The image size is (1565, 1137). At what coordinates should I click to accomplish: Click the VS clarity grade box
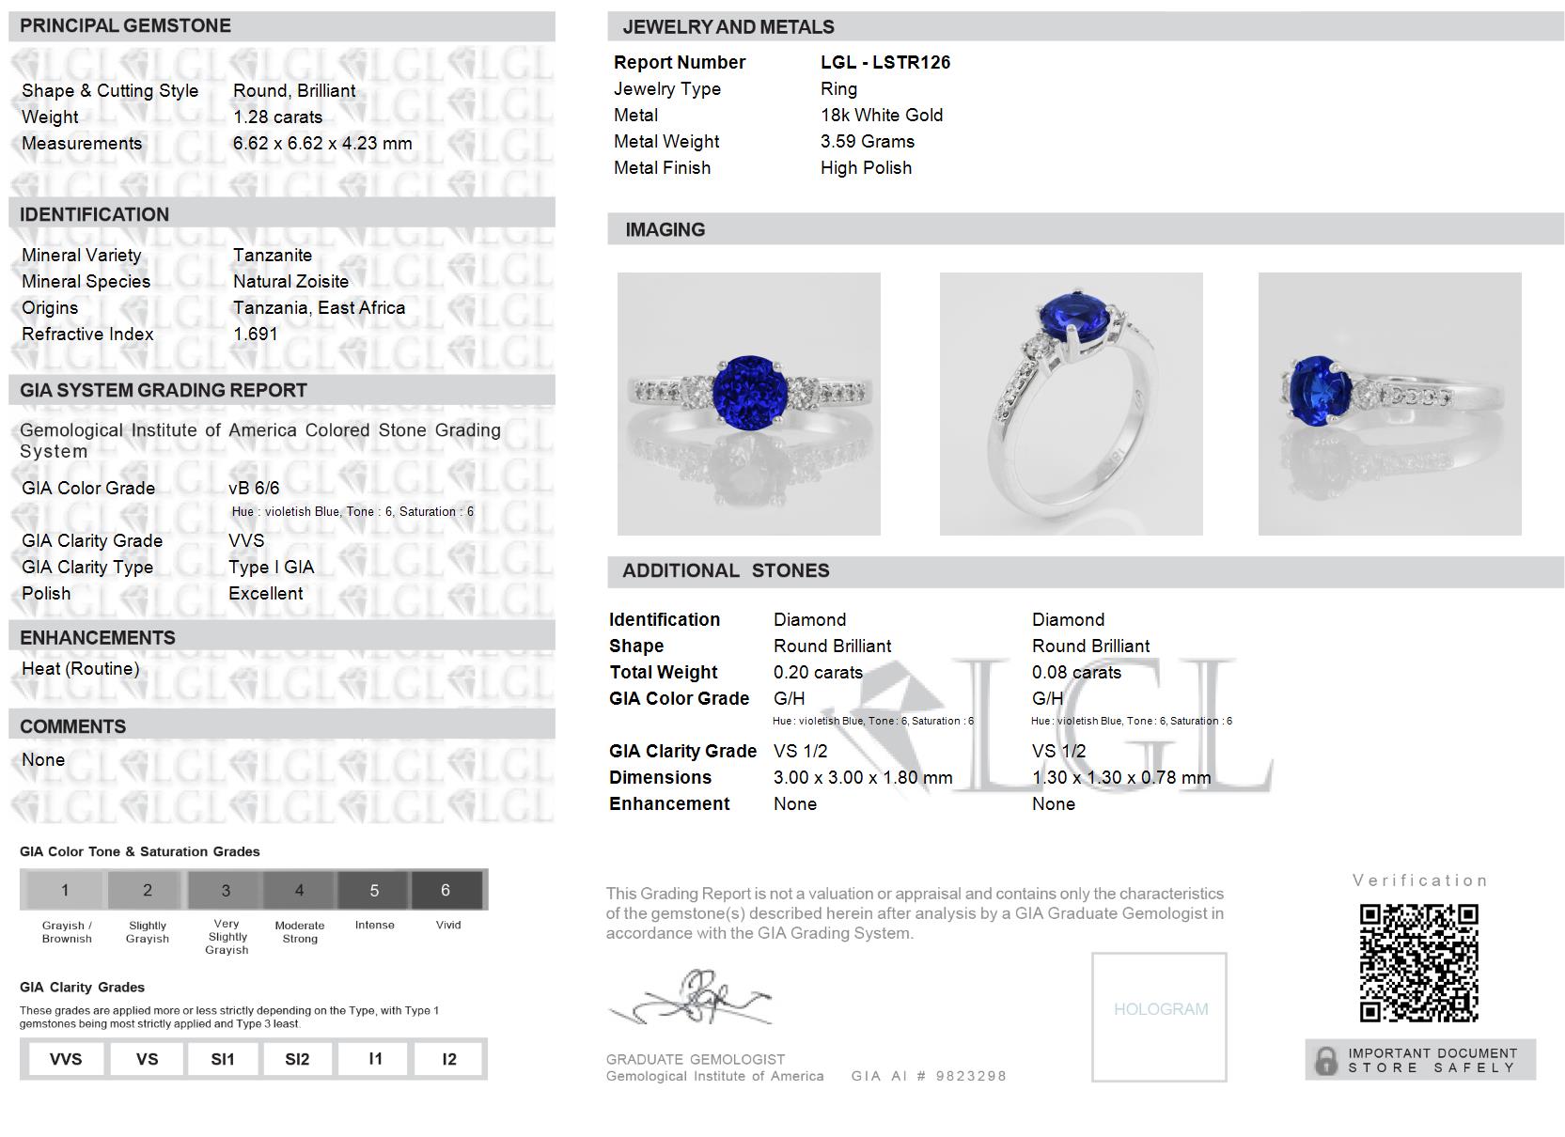tap(147, 1059)
